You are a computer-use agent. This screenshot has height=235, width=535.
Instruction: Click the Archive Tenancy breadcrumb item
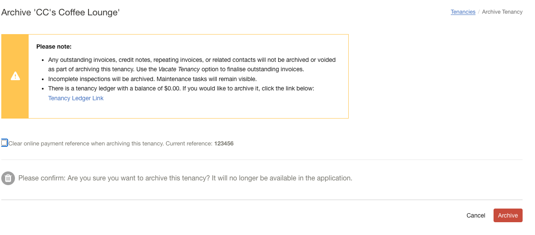(x=502, y=12)
